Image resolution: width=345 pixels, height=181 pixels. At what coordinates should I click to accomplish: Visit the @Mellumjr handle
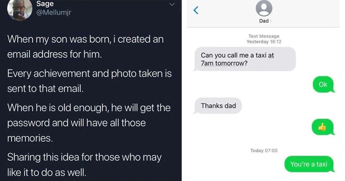54,12
